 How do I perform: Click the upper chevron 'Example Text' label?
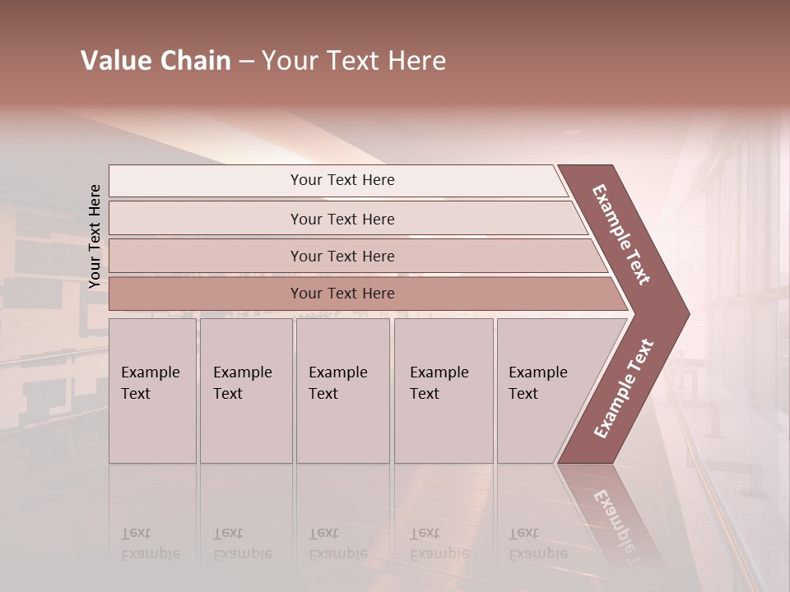click(622, 234)
